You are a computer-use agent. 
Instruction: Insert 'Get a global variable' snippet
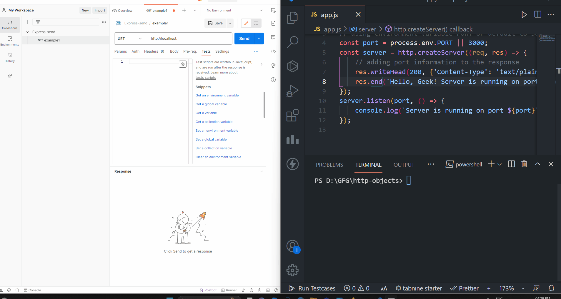pos(211,104)
